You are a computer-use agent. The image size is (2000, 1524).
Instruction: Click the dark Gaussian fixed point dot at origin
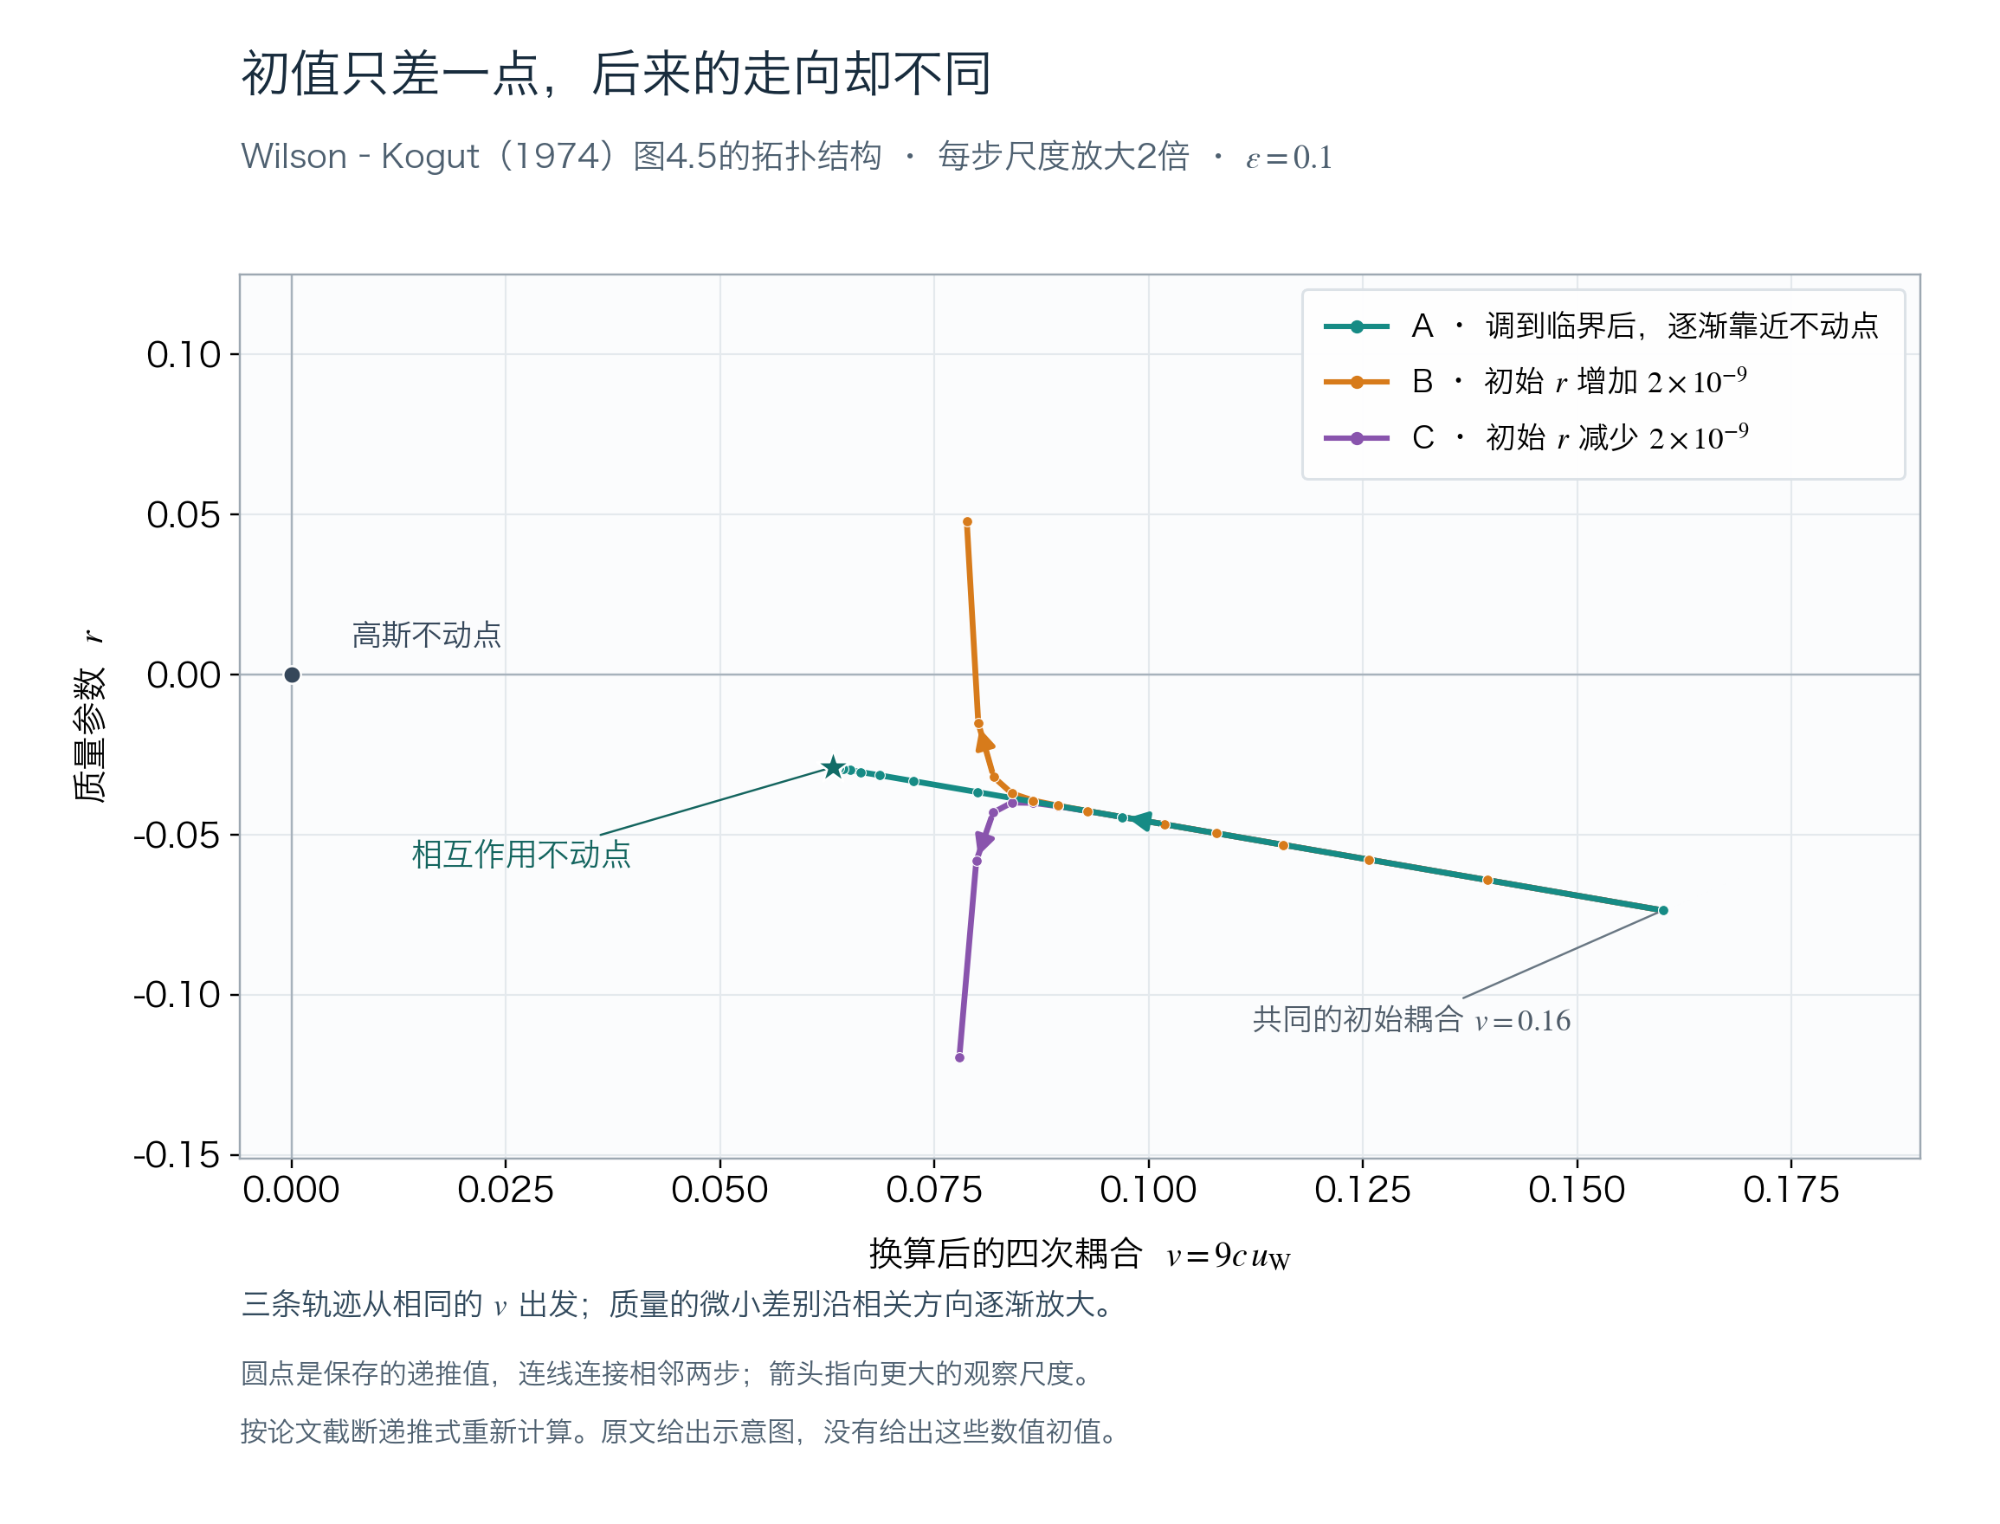tap(291, 674)
